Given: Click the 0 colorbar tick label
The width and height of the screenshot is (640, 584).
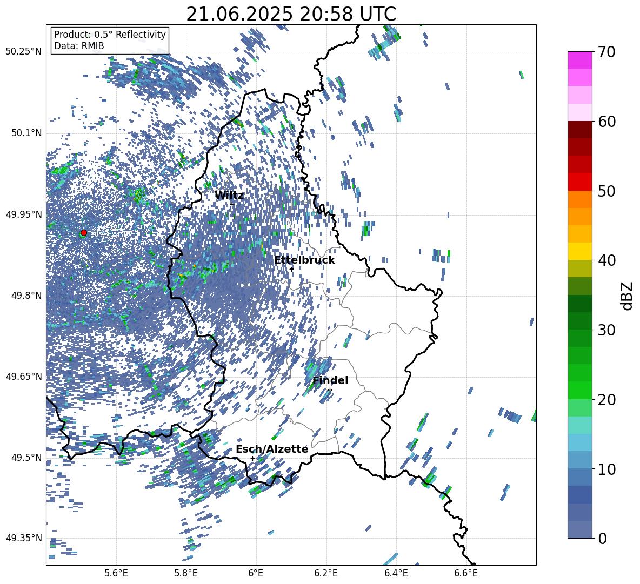Looking at the screenshot, I should [x=602, y=538].
